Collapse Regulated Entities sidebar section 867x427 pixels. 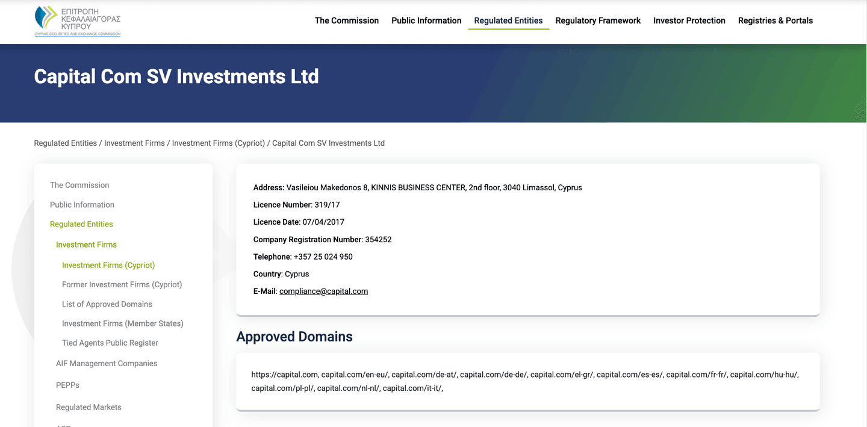81,224
